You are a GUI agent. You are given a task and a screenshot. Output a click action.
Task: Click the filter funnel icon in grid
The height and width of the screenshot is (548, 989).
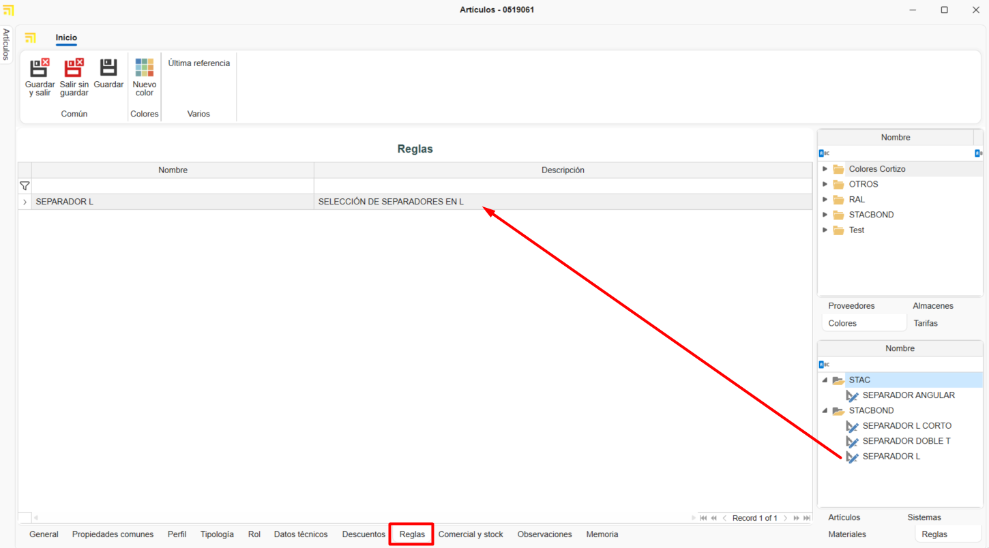click(x=25, y=186)
